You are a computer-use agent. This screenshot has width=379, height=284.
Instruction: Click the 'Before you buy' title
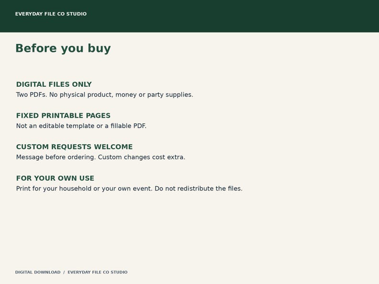63,48
